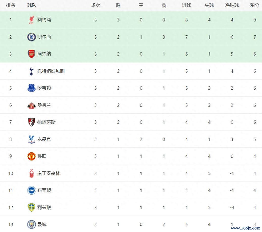Click the 排名 column header
Screen dimensions: 262x232
point(10,5)
